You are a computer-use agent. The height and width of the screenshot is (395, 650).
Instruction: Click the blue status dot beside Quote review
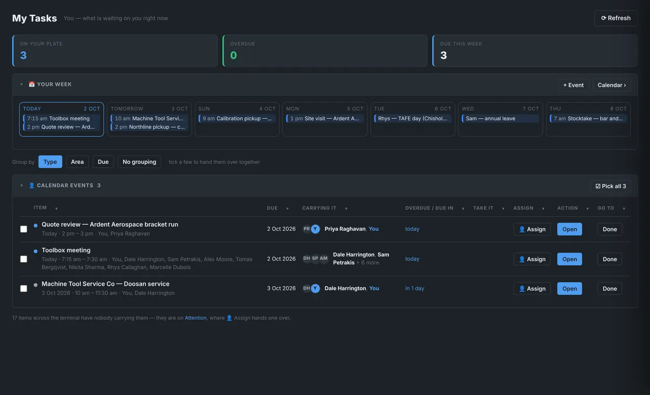click(36, 225)
